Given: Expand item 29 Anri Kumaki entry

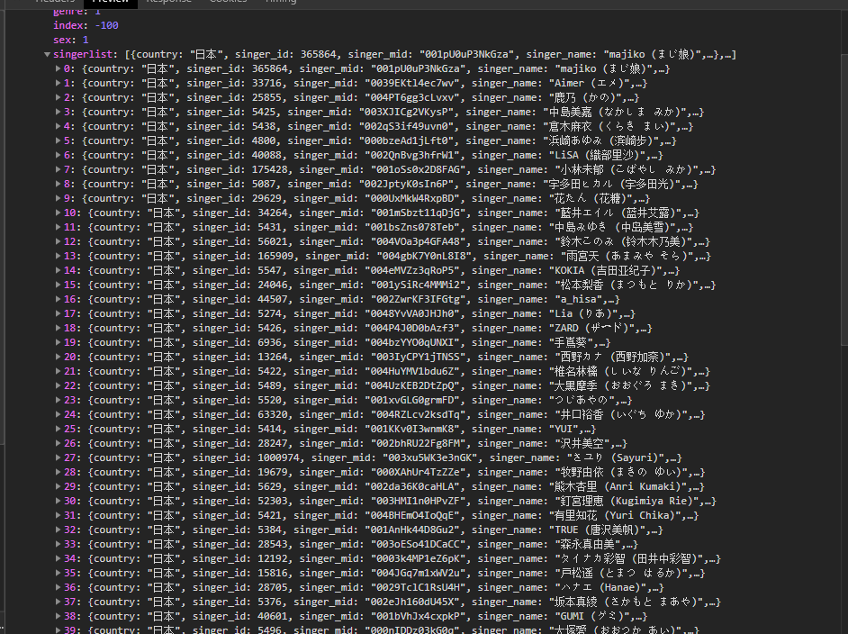Looking at the screenshot, I should (58, 487).
